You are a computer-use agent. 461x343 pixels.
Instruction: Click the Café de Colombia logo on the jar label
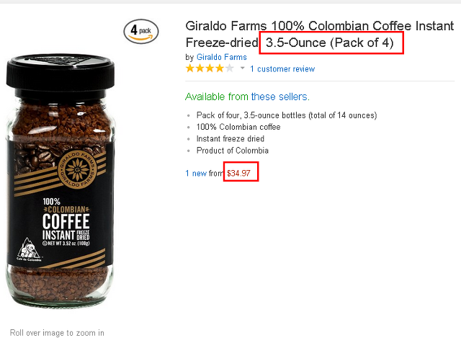click(29, 249)
